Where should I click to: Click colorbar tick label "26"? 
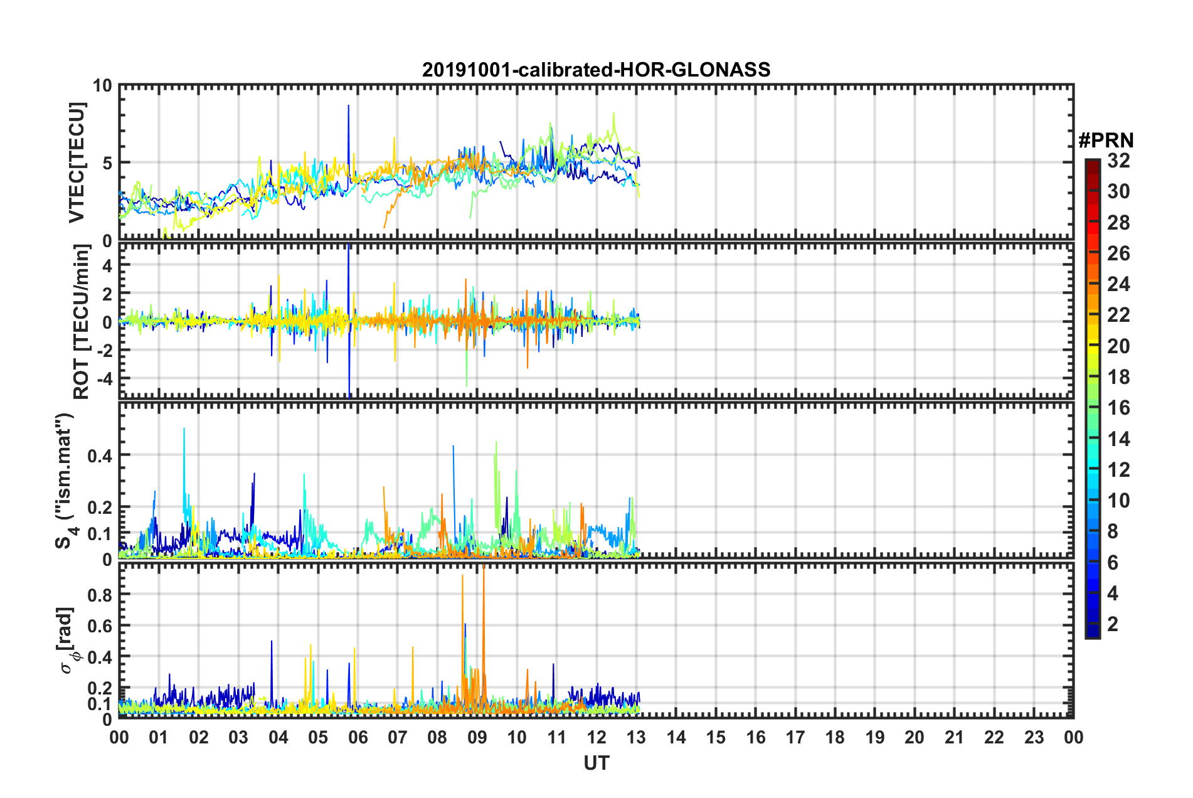1118,253
